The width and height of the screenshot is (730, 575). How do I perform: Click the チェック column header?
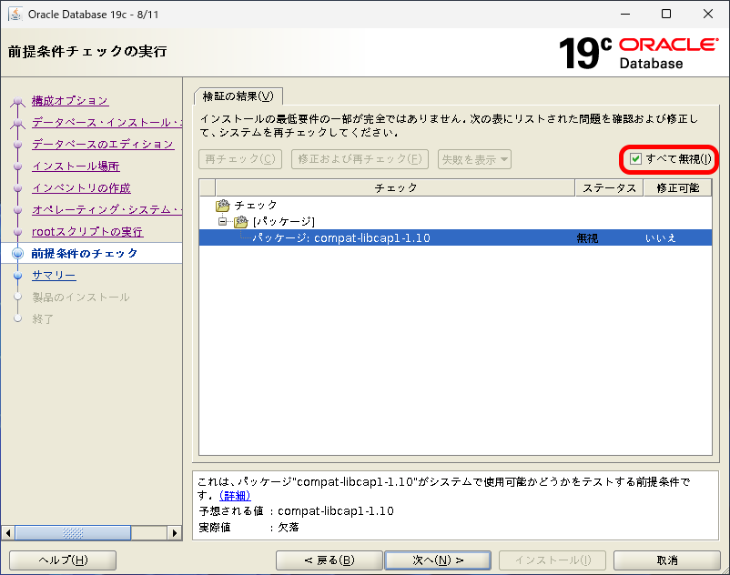click(x=395, y=188)
